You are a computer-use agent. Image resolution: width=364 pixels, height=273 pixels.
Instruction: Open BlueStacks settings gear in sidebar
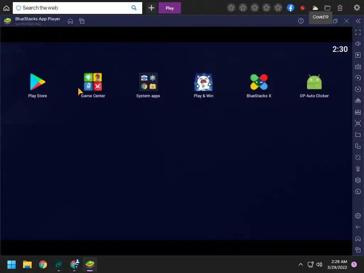(358, 216)
